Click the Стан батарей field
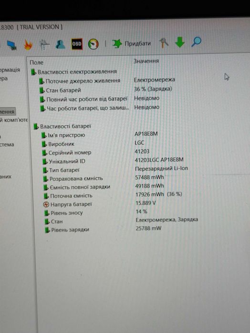 coord(60,90)
